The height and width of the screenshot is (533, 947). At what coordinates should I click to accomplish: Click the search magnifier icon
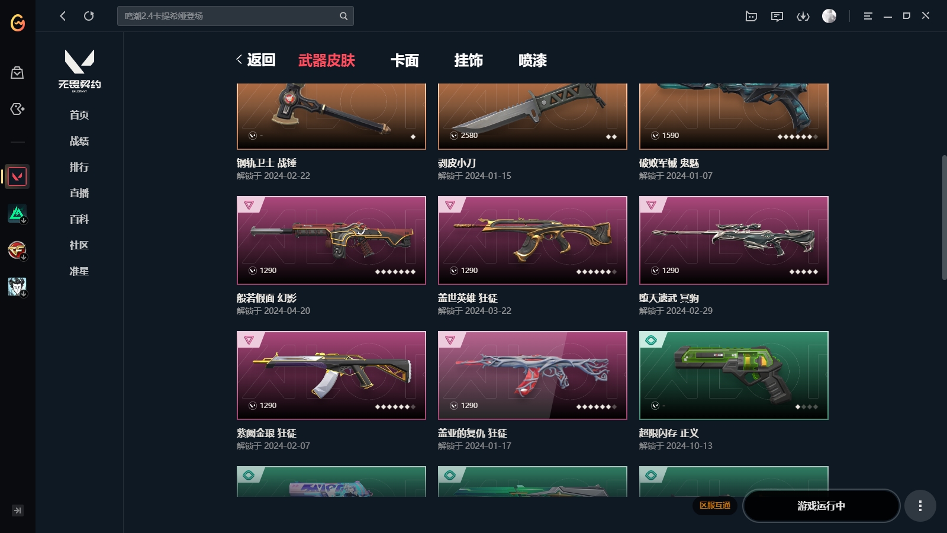[x=343, y=16]
